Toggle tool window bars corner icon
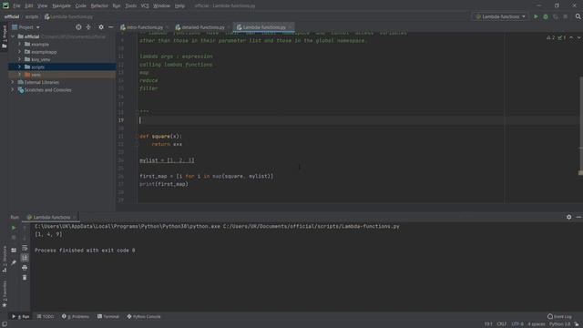The height and width of the screenshot is (328, 583). [x=4, y=324]
